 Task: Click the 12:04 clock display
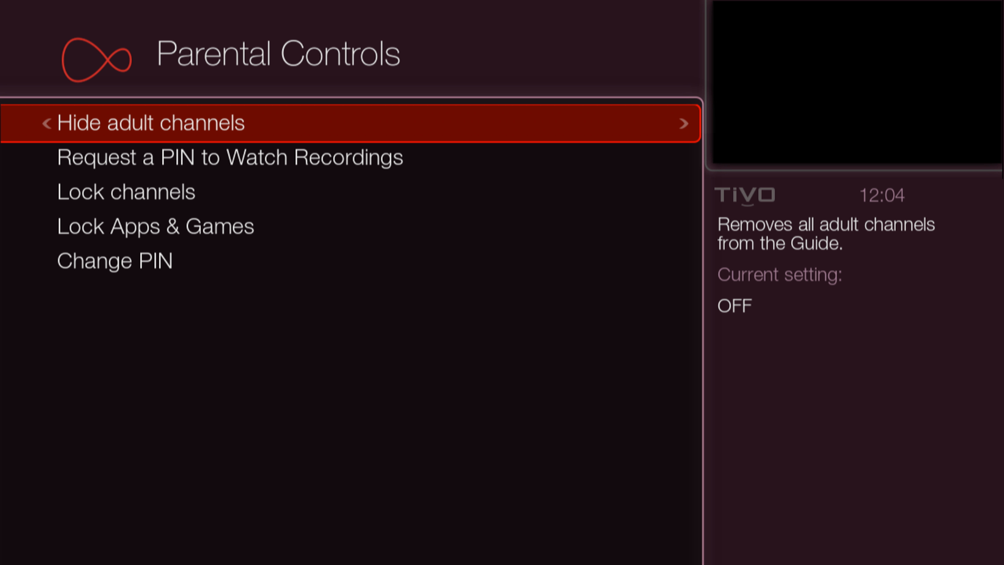[x=882, y=196]
